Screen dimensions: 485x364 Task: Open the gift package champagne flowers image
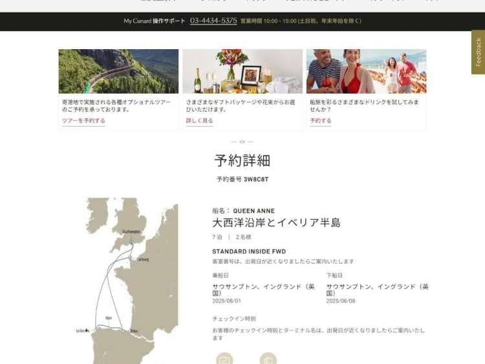coord(242,71)
